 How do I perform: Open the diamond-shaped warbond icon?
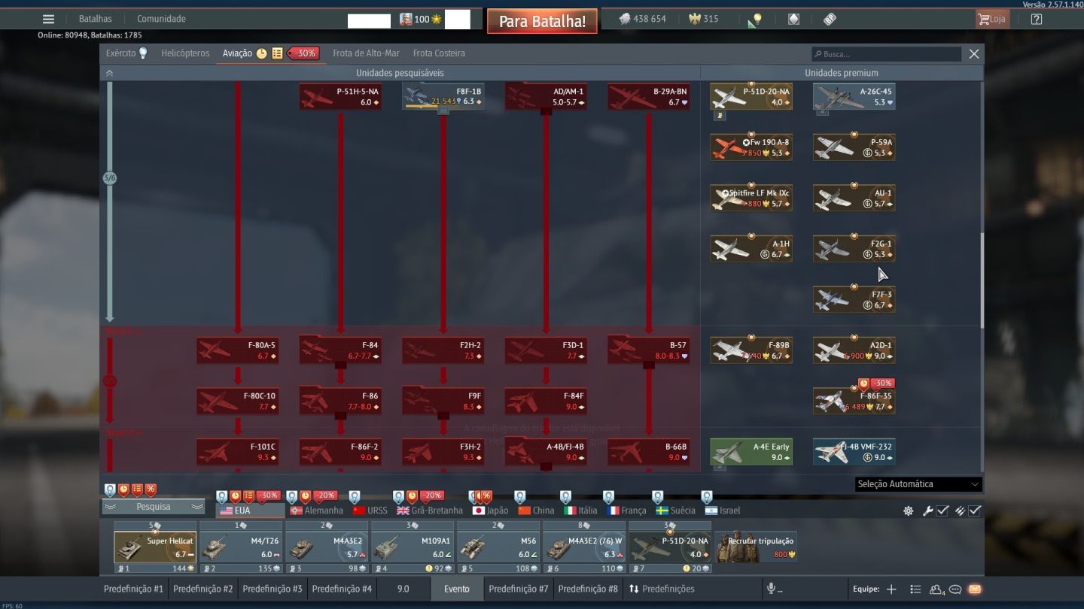tap(793, 20)
